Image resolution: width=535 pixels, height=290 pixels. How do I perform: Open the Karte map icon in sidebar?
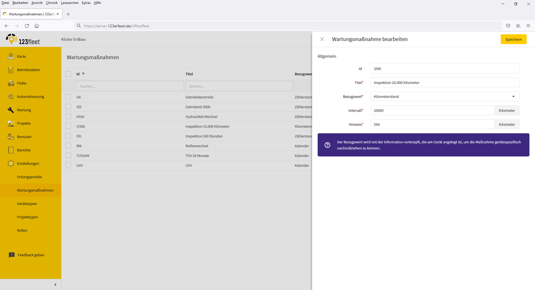coord(11,56)
